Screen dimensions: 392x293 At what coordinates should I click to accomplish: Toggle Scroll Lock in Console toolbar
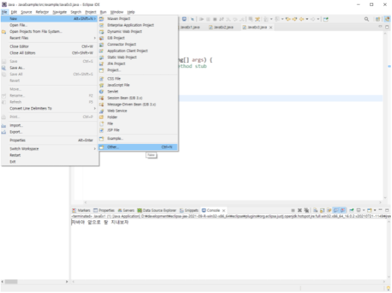[322, 211]
